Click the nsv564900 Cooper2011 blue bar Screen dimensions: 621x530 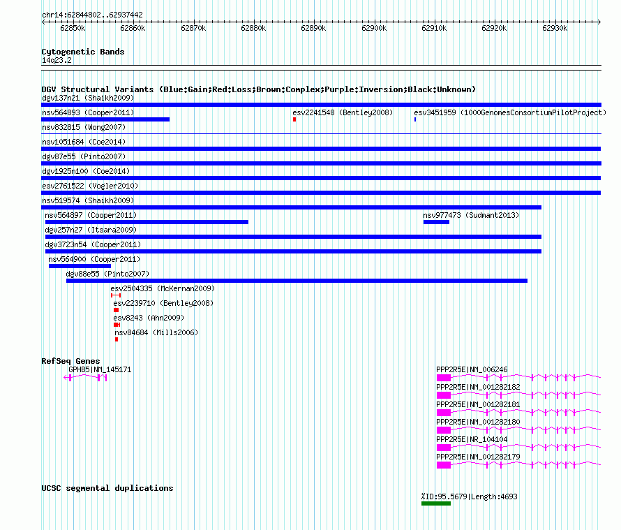tap(80, 266)
